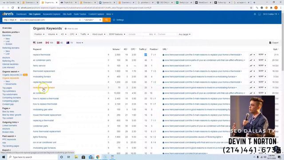Open the http + https protocol dropdown
284x160 pixels.
10,20
